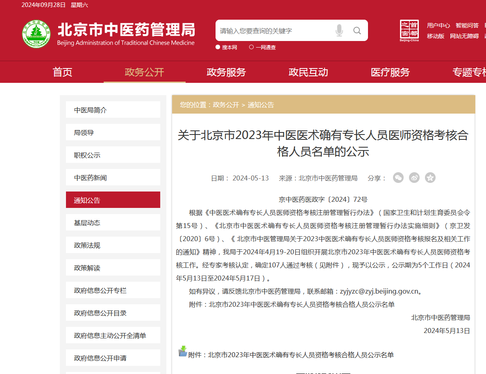Screen dimensions: 486x374
Task: Select the 一网通查 radio button
Action: tap(251, 47)
